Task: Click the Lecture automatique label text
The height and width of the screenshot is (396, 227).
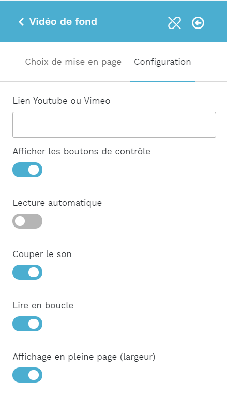Action: (57, 203)
